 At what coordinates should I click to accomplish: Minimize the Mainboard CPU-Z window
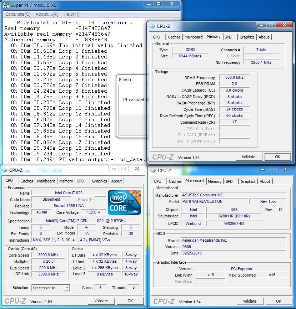[x=262, y=169]
